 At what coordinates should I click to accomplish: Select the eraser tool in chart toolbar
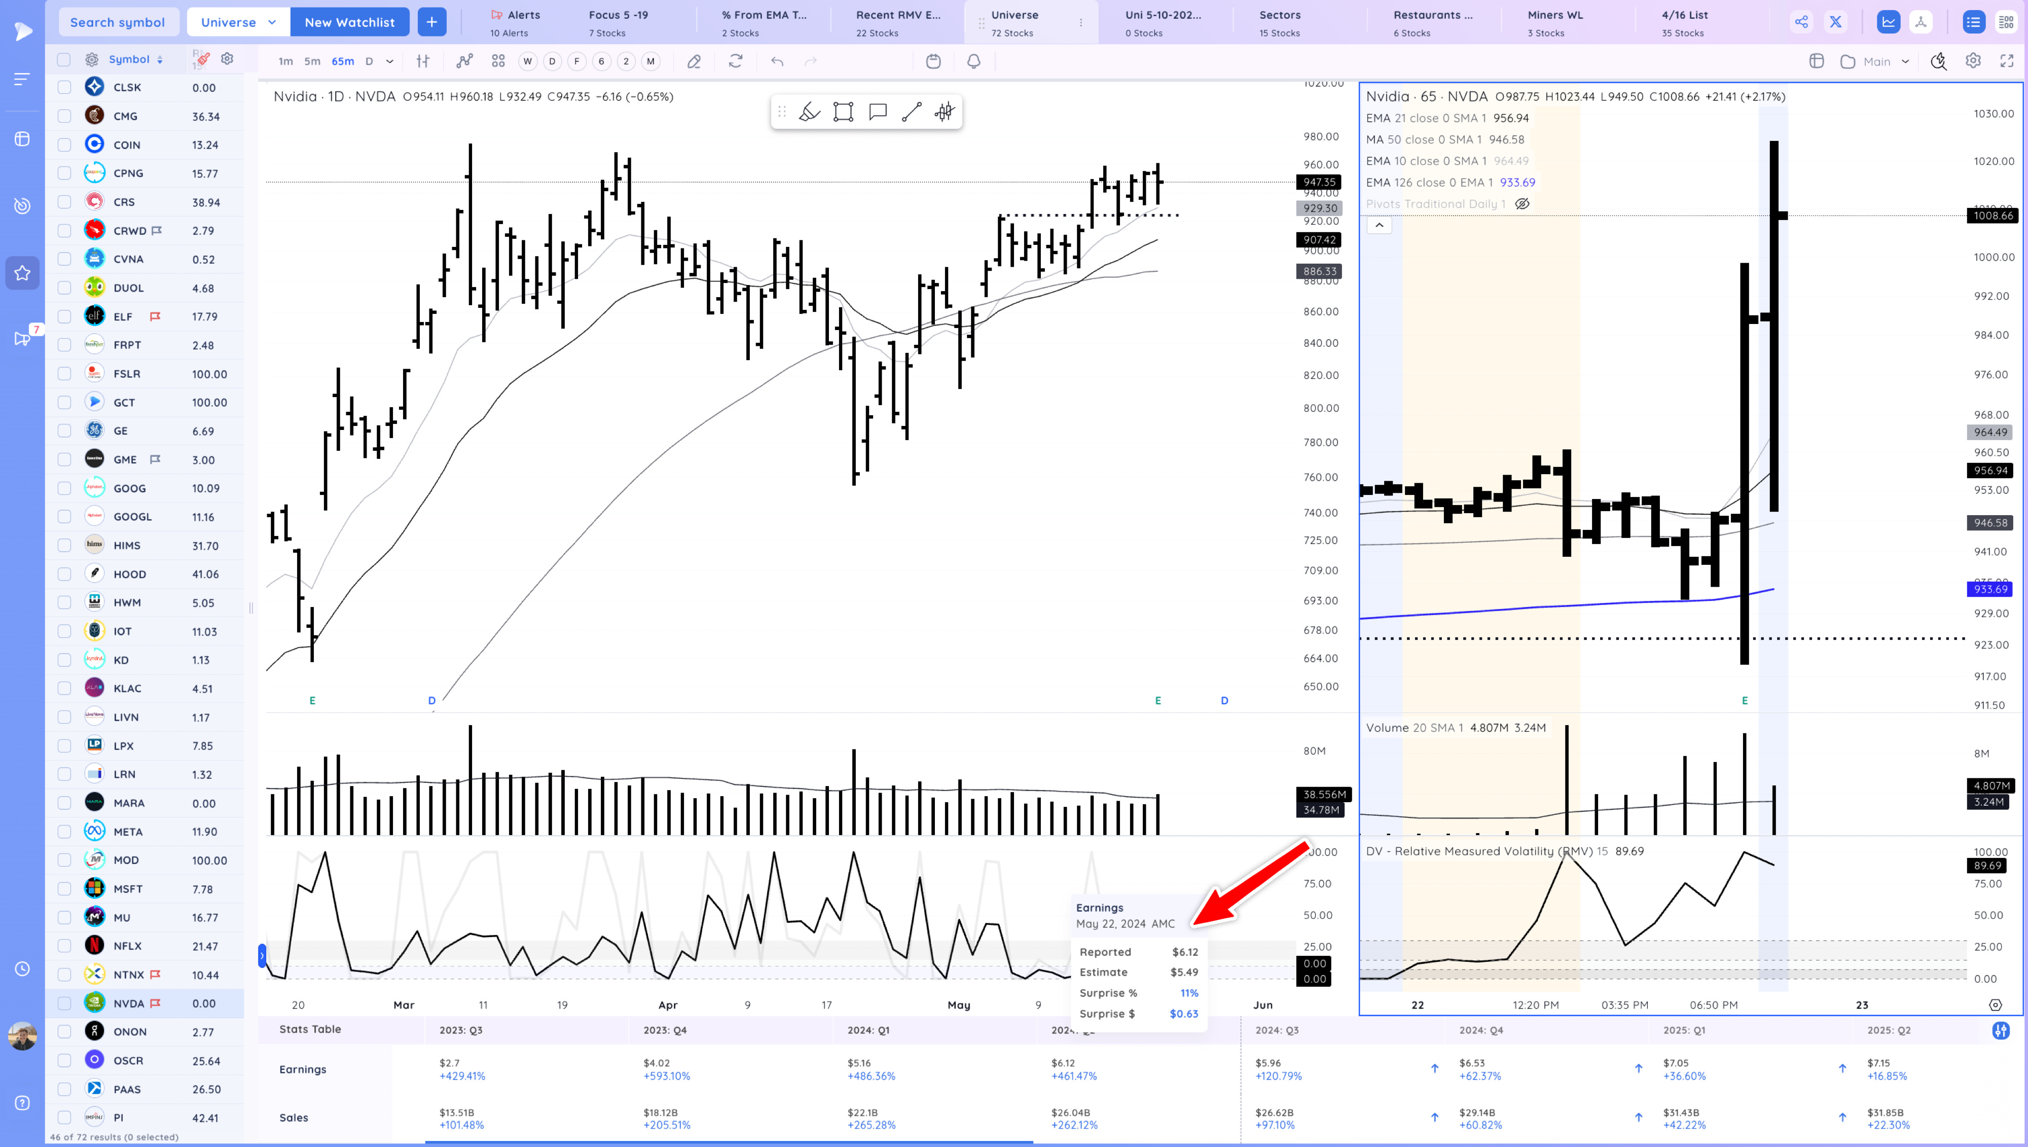coord(694,61)
